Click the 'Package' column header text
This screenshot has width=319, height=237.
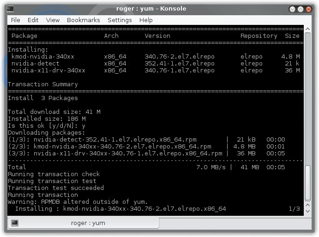(24, 36)
